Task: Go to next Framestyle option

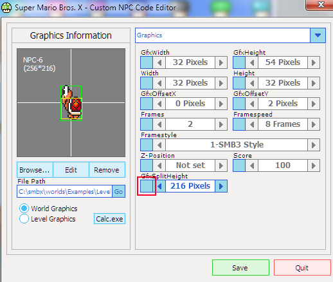Action: (x=314, y=145)
